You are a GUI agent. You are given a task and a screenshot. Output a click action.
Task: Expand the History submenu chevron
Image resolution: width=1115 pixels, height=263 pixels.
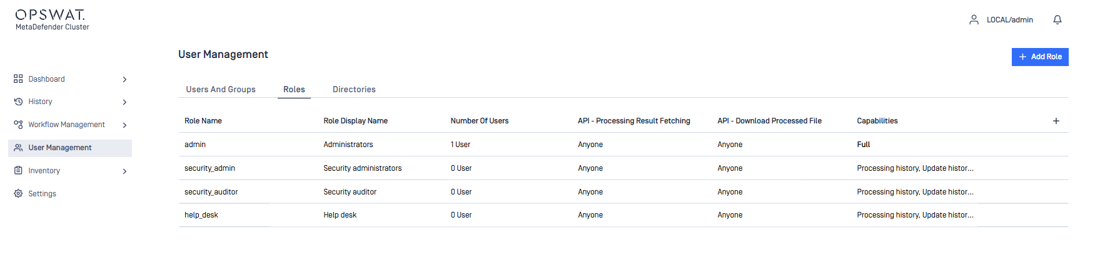124,102
